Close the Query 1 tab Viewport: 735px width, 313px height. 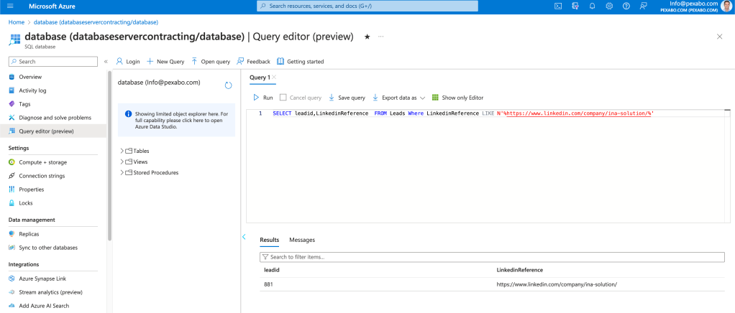point(274,78)
